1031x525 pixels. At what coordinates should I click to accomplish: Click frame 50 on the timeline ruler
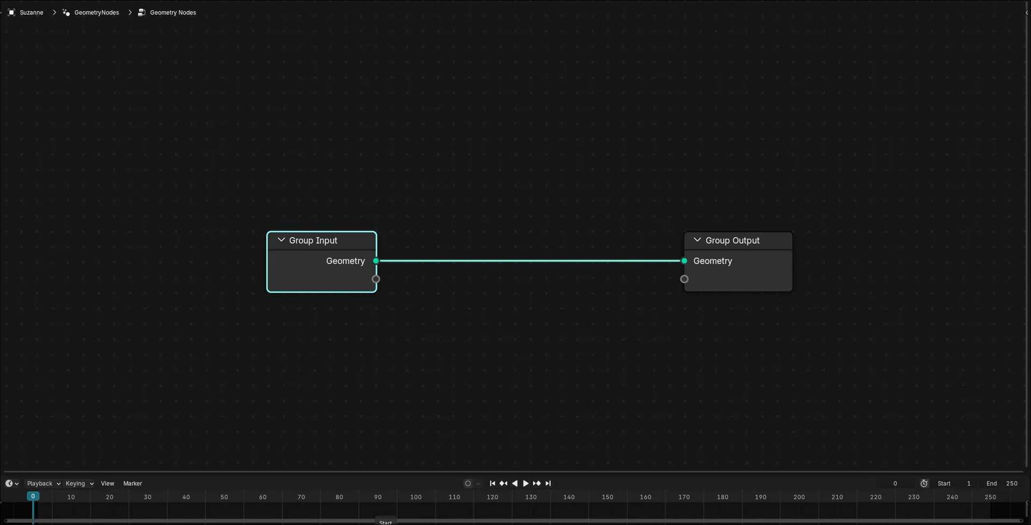click(x=224, y=497)
